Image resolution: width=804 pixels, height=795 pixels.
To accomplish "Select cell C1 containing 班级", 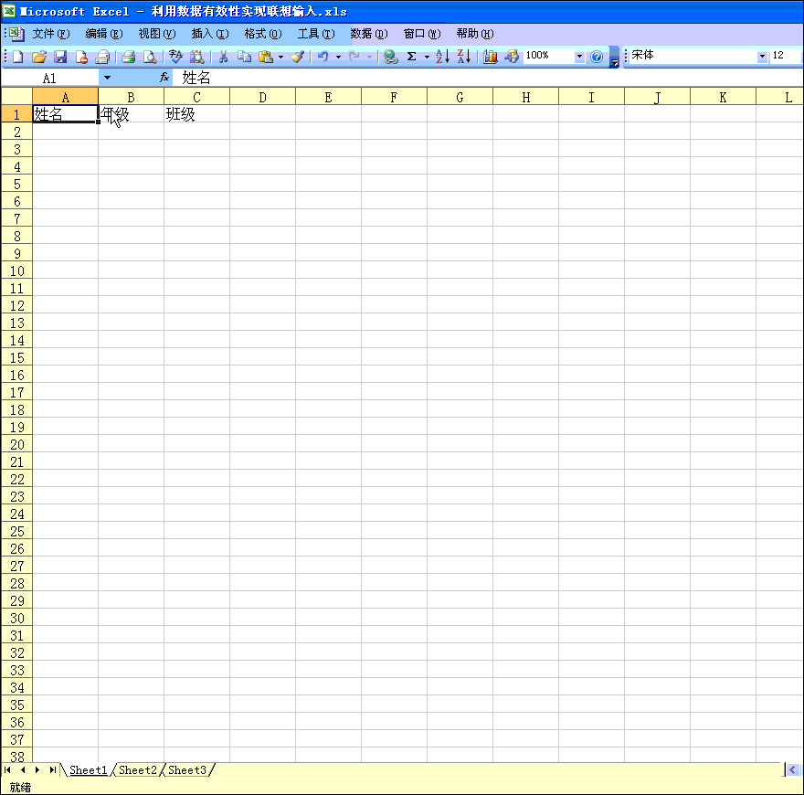I will tap(196, 115).
